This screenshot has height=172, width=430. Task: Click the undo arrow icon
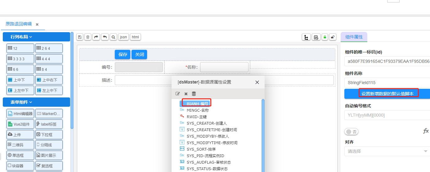tap(105, 37)
